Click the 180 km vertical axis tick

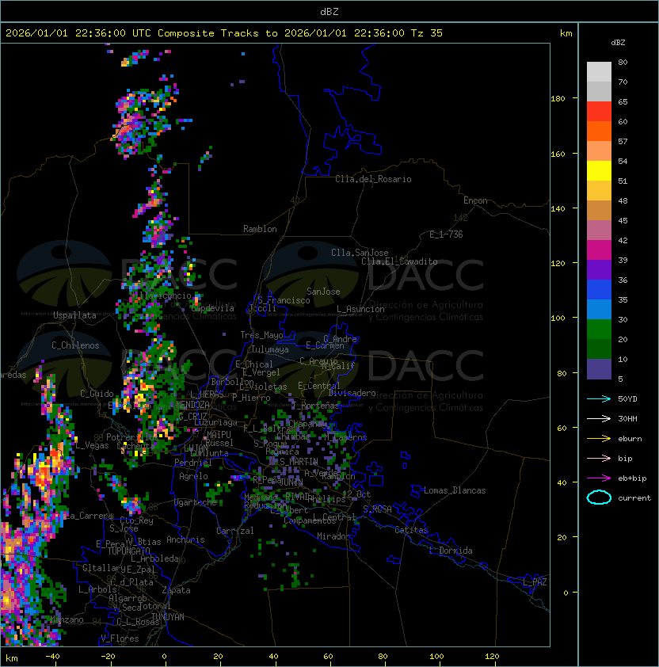558,98
